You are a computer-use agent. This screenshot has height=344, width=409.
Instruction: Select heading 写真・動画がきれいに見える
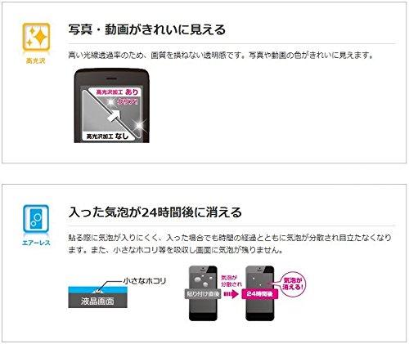(147, 29)
